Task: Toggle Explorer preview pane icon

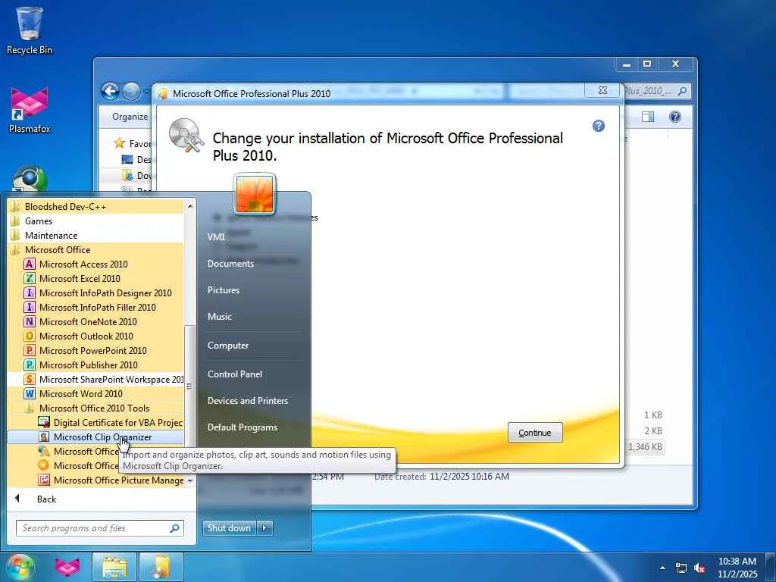Action: point(648,117)
